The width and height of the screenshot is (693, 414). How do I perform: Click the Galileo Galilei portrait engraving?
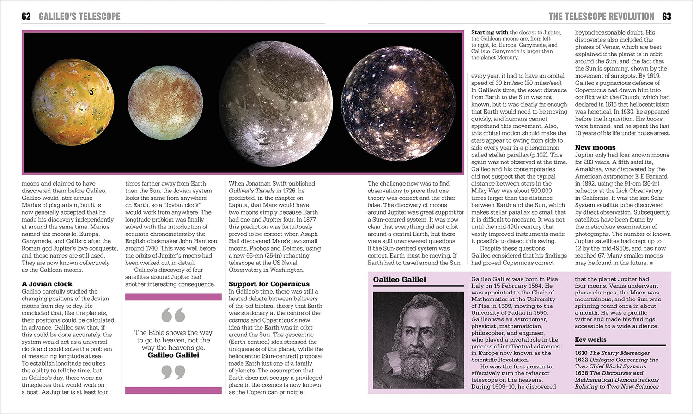tap(419, 340)
